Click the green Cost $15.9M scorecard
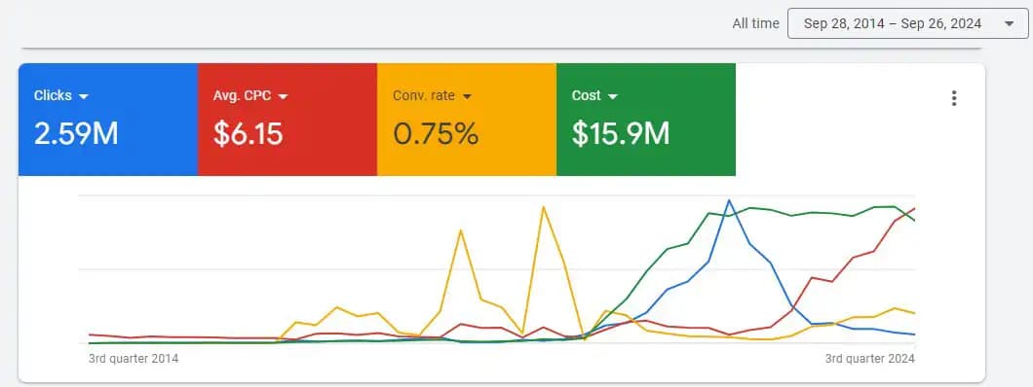 (x=646, y=120)
